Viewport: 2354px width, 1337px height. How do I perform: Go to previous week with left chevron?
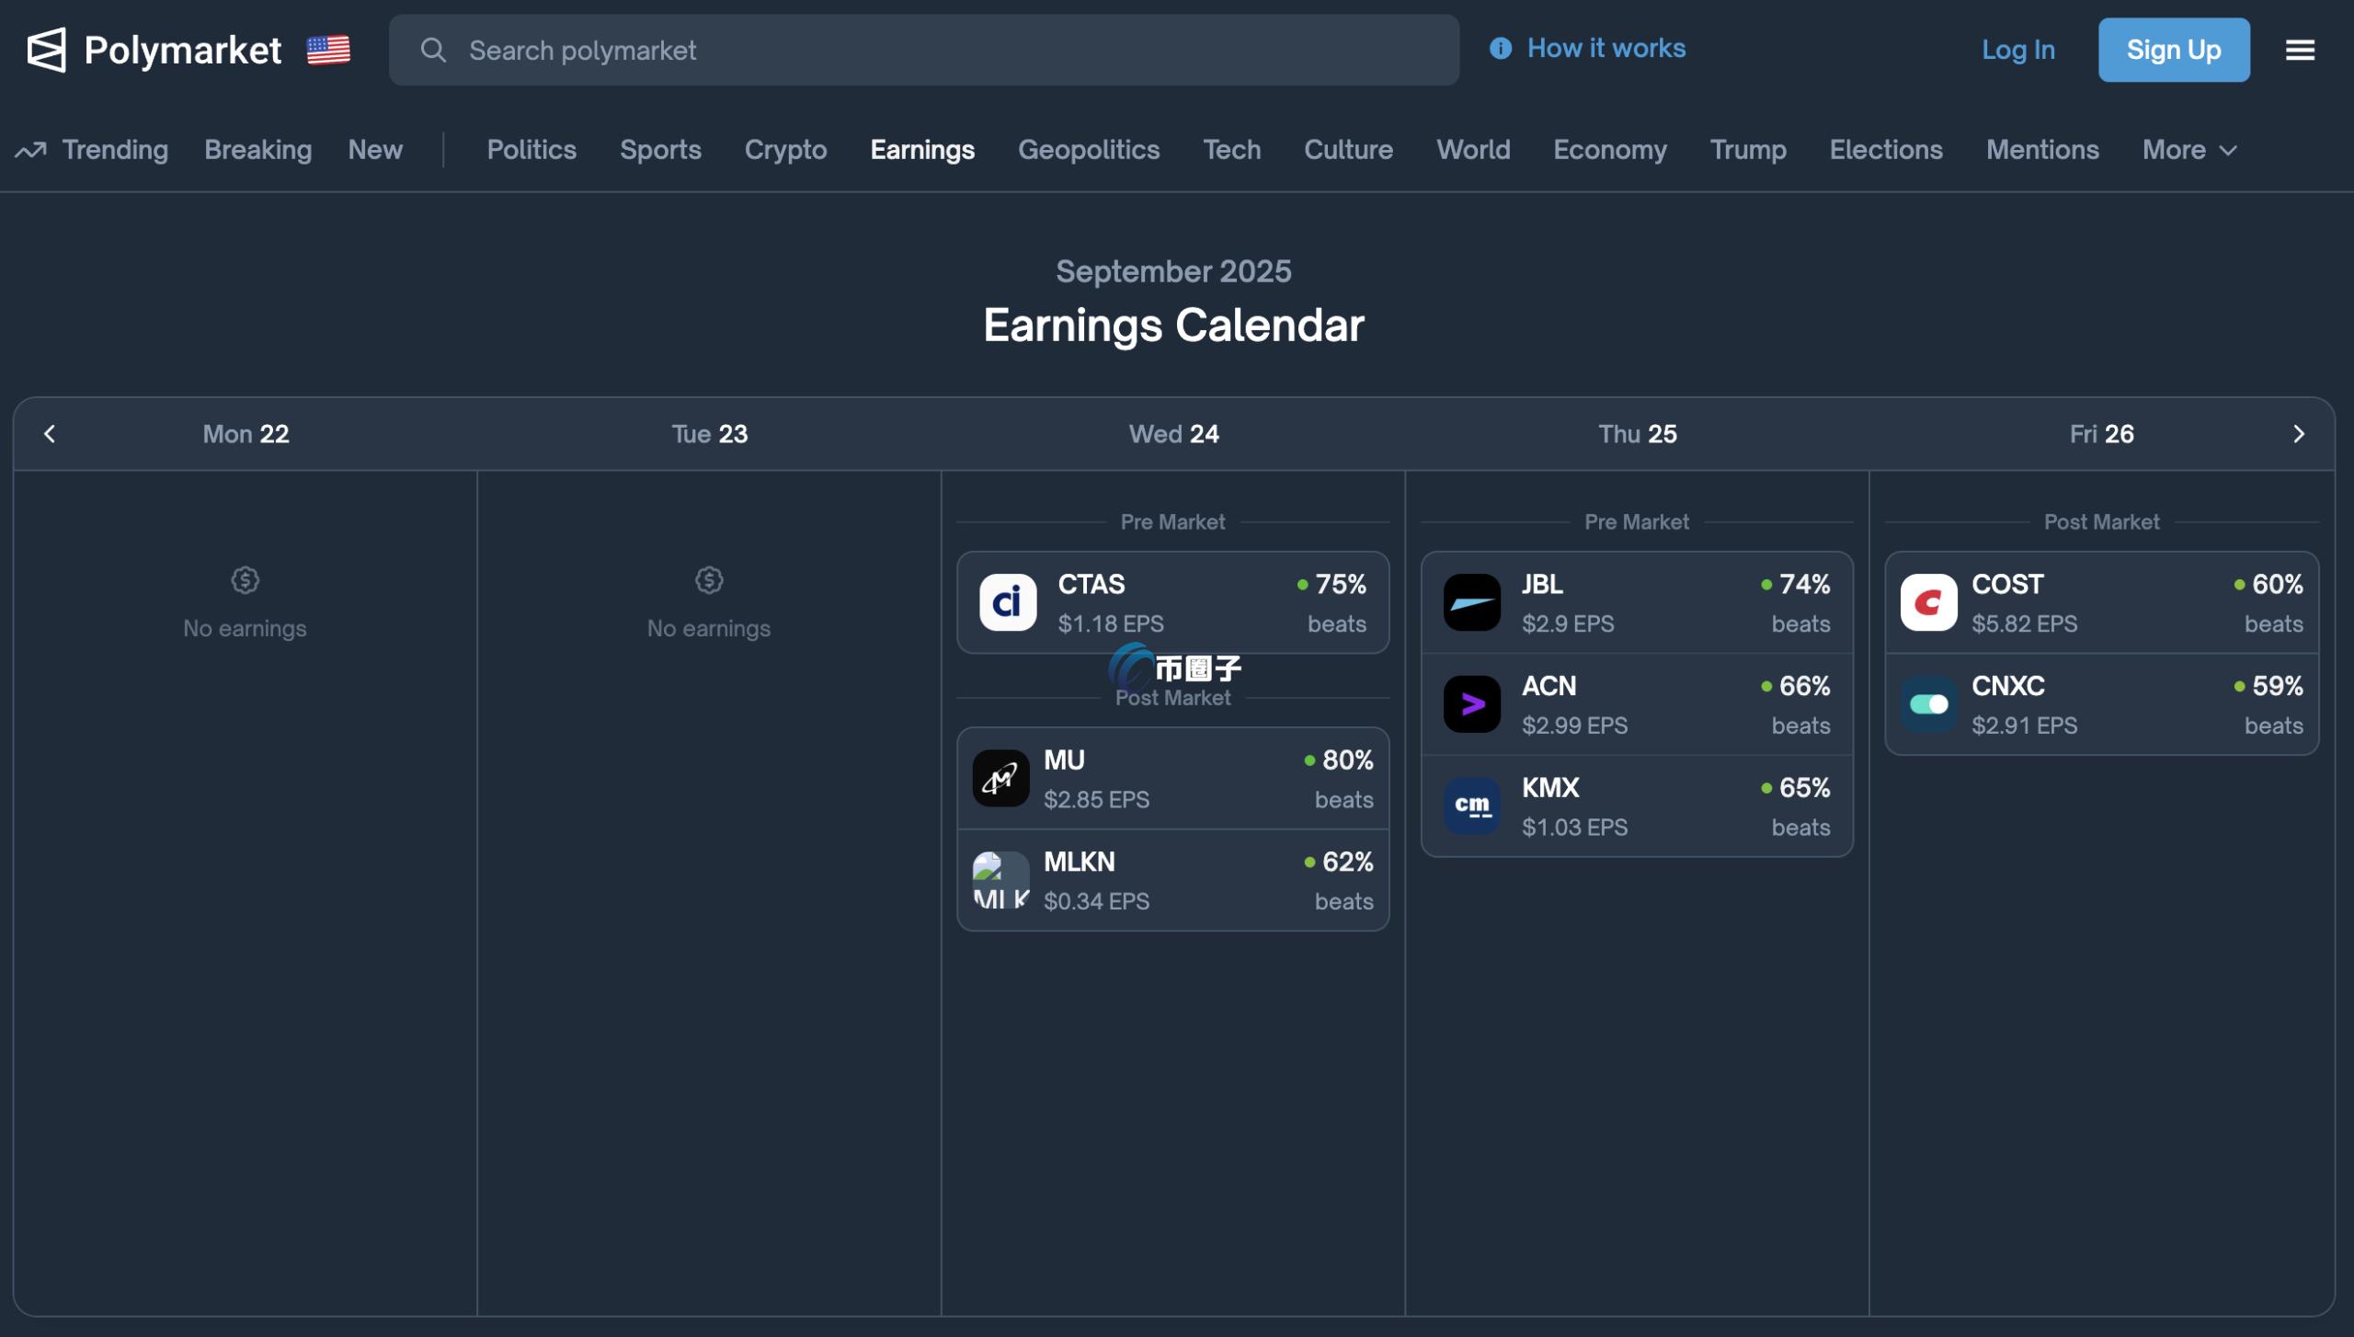[50, 434]
